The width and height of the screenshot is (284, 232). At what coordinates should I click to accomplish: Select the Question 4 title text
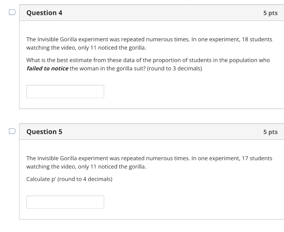click(x=44, y=12)
